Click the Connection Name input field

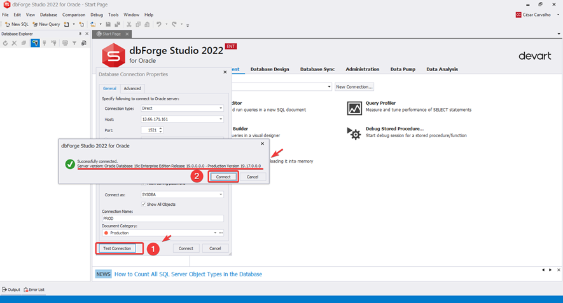162,219
